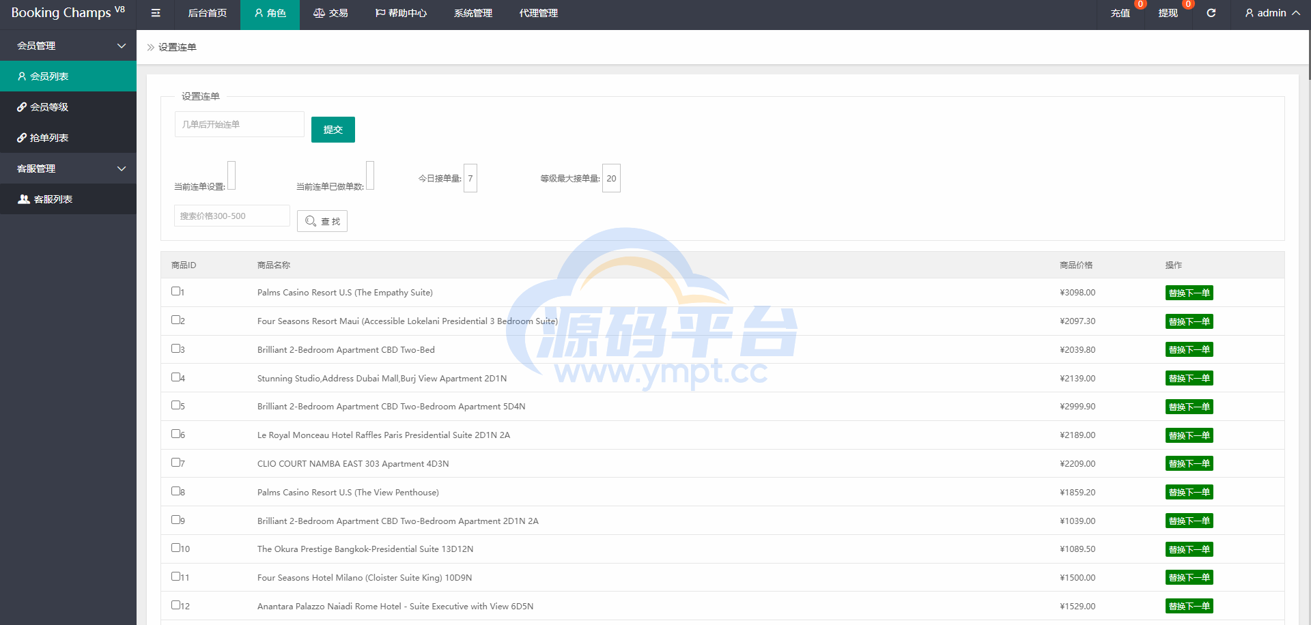
Task: Click the 提交 submit button
Action: tap(333, 130)
